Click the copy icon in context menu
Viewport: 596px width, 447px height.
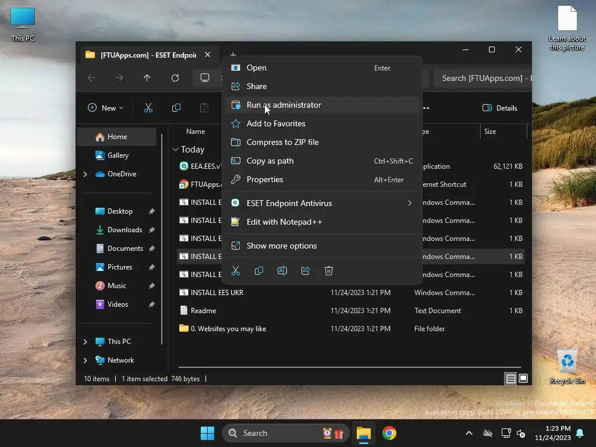click(x=259, y=271)
